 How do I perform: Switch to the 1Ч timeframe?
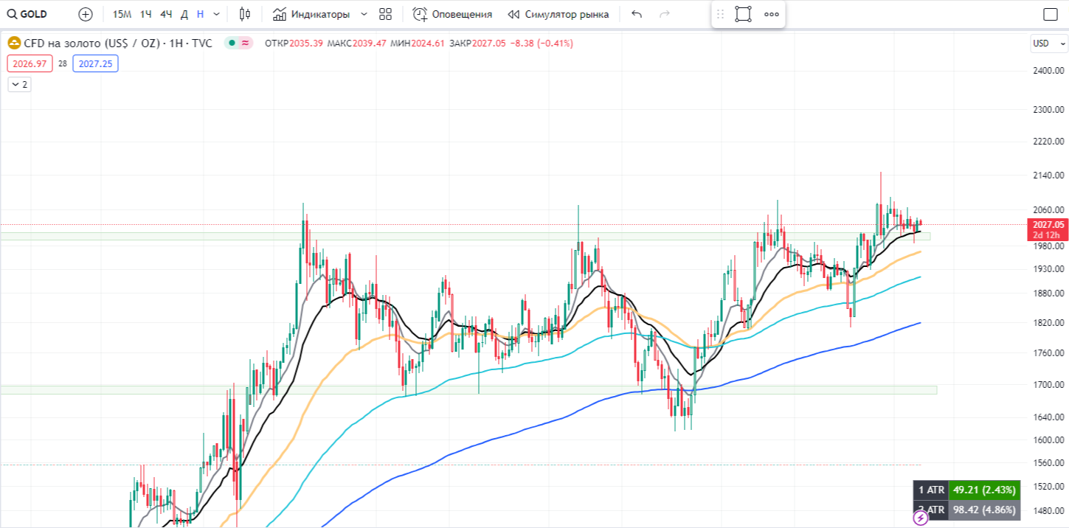[x=147, y=14]
